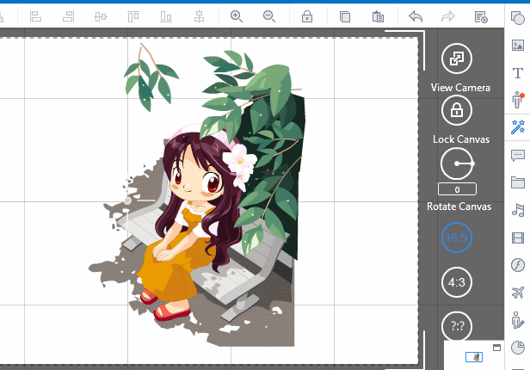Click the View Camera button
530x370 pixels.
457,59
